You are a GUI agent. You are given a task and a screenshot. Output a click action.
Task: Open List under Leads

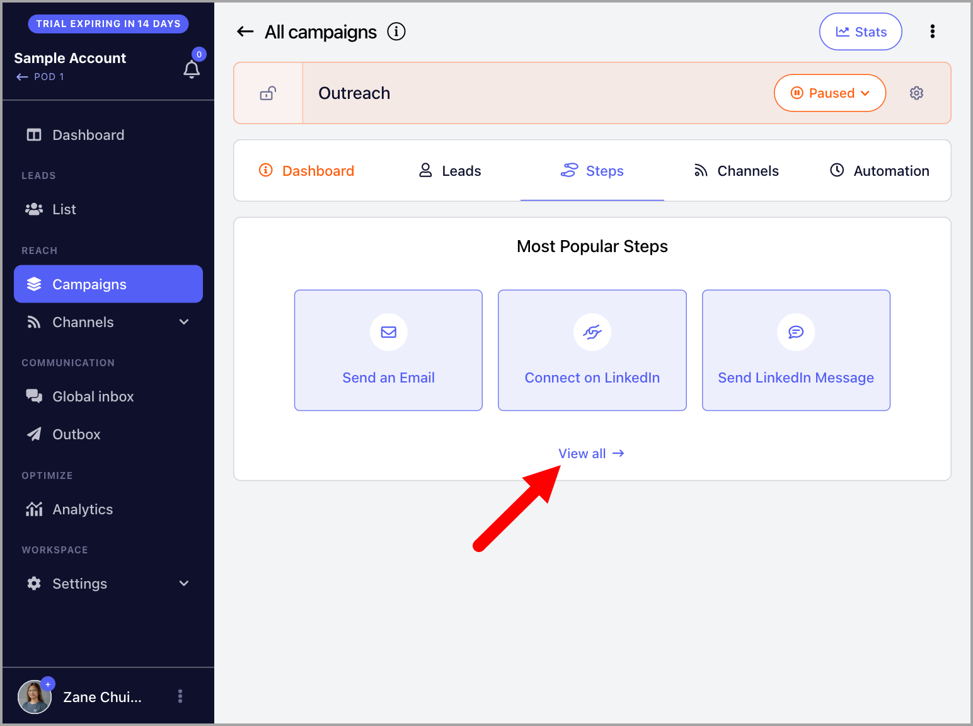pyautogui.click(x=108, y=209)
